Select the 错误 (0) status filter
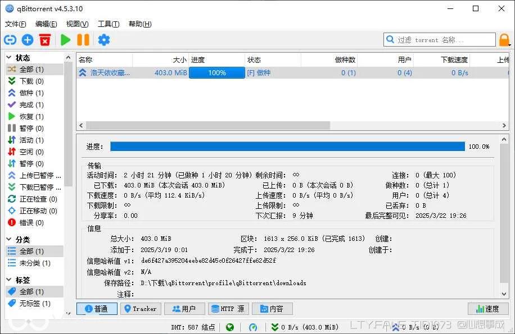The width and height of the screenshot is (515, 334). (x=34, y=222)
